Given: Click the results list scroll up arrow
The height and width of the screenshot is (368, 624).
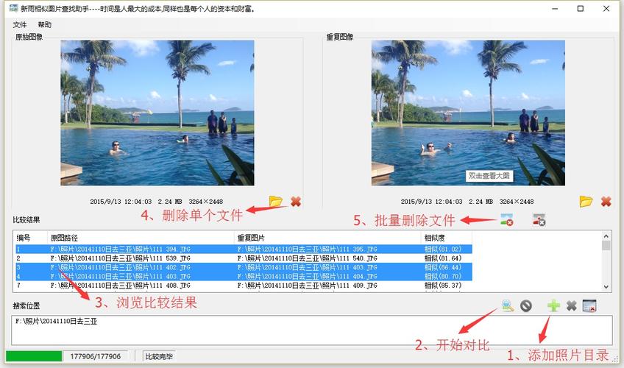Looking at the screenshot, I should tap(606, 236).
